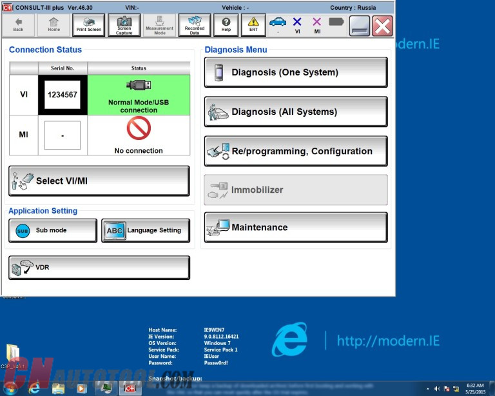Minimize CONSULT-III using the gray toolbar button

(360, 26)
